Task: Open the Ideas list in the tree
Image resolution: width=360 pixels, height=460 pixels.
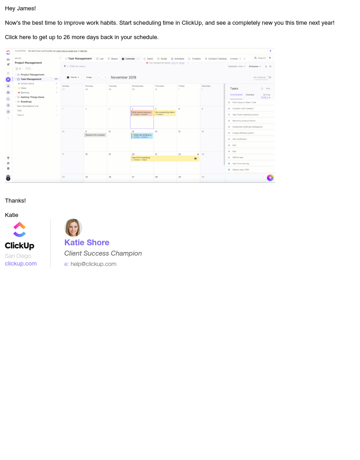Action: pyautogui.click(x=23, y=88)
